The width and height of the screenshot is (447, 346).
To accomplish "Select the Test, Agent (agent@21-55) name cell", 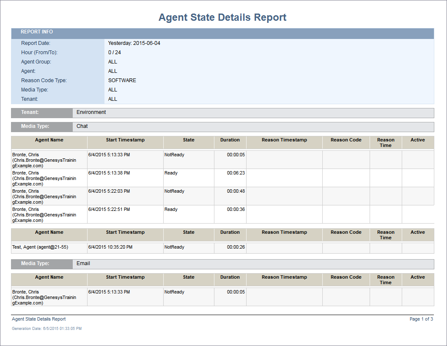I will pos(40,247).
